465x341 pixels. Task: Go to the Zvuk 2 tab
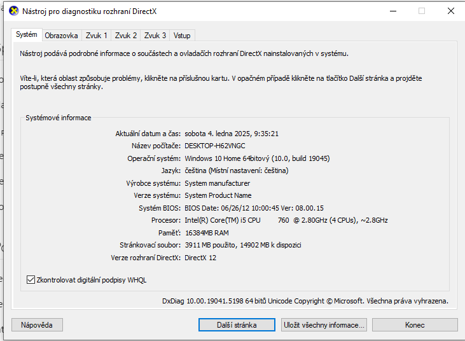[x=126, y=36]
